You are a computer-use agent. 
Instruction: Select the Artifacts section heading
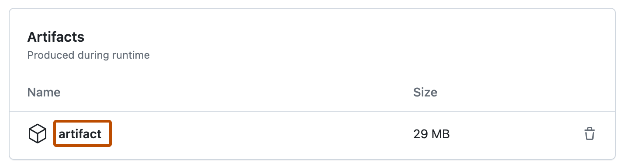56,37
